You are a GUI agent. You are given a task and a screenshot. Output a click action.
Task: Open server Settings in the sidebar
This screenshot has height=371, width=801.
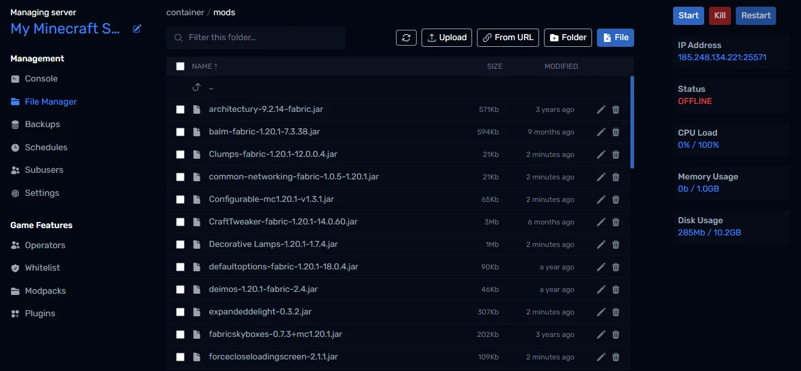35,193
